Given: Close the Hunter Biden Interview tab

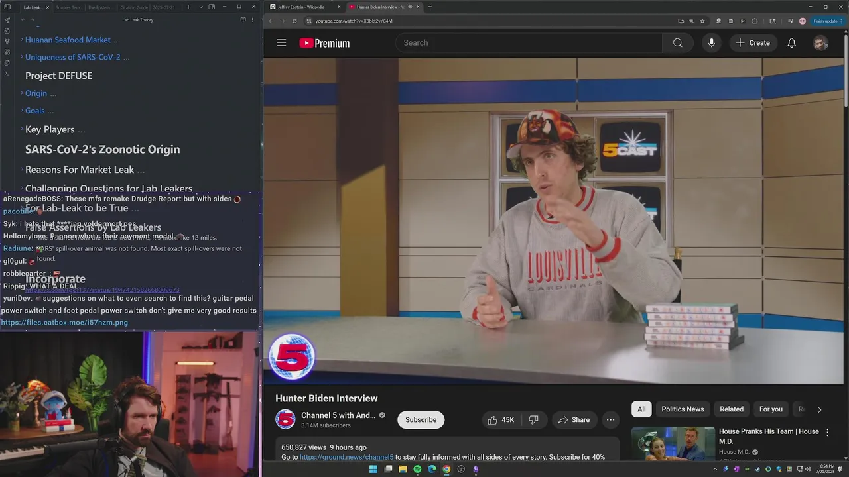Looking at the screenshot, I should pos(418,7).
